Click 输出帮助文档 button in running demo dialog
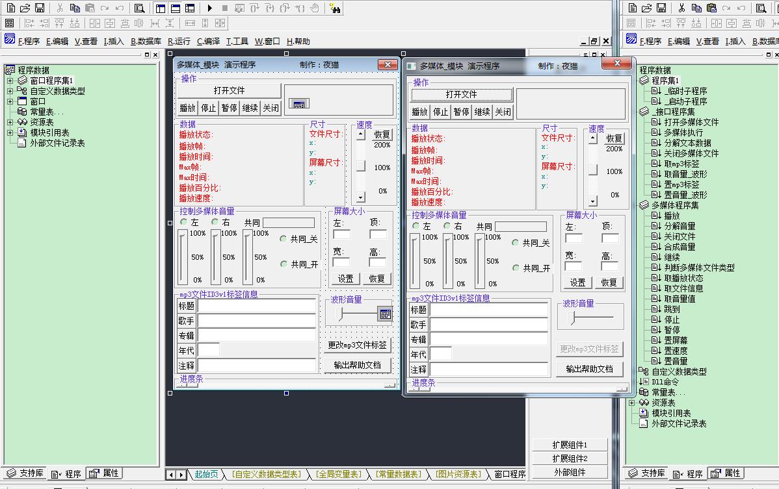This screenshot has width=779, height=489. (x=589, y=369)
